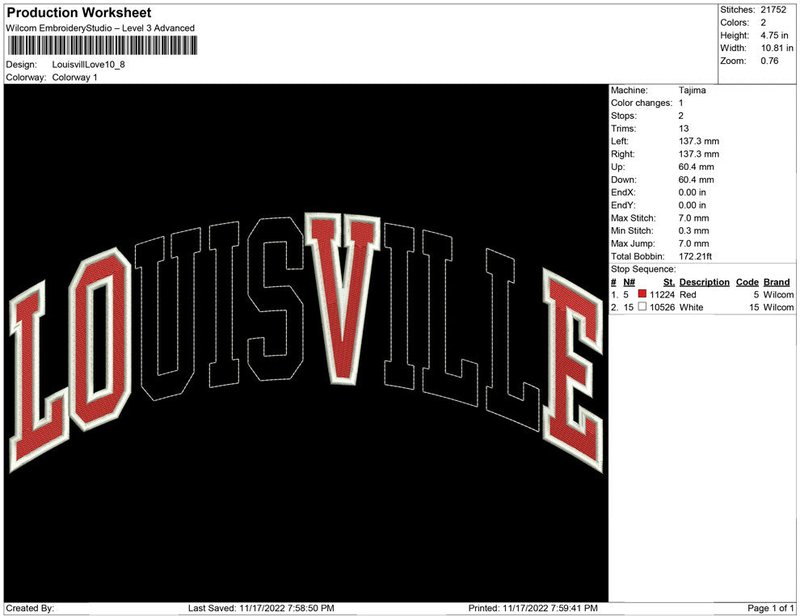800x616 pixels.
Task: Click the red letter O in the design preview
Action: [100, 340]
